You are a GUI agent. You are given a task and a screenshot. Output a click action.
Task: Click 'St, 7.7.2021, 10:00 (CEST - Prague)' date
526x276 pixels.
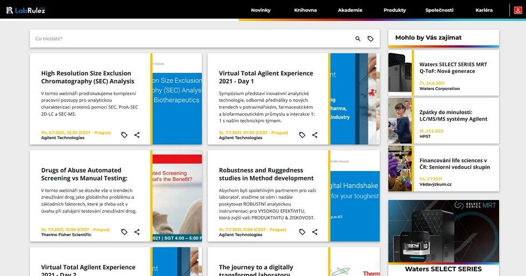[x=75, y=230]
